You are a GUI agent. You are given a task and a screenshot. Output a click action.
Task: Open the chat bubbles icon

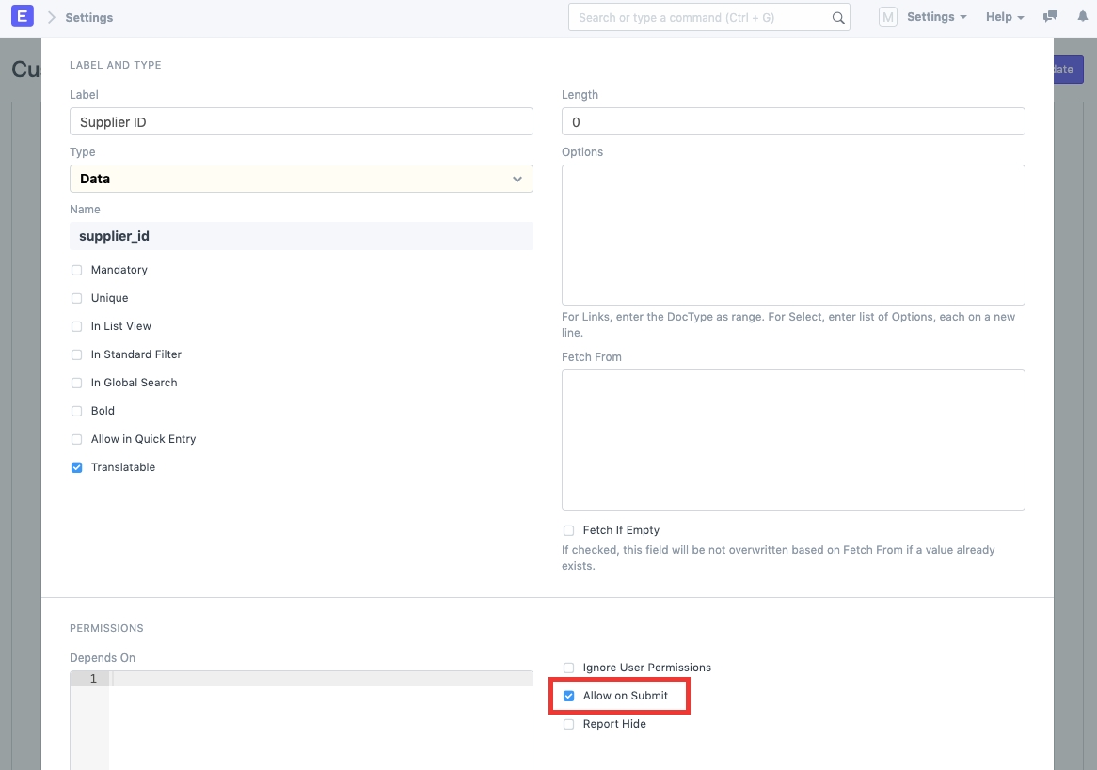[x=1051, y=17]
